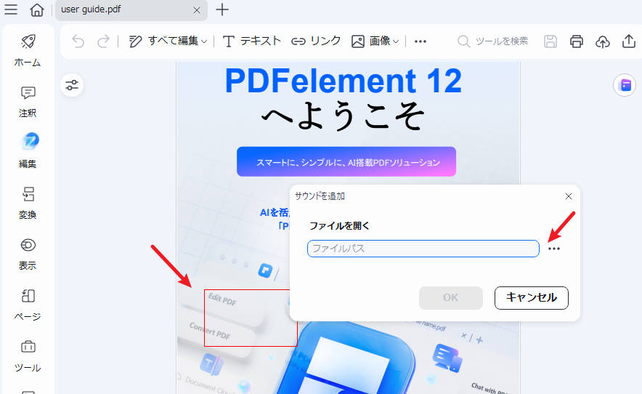Print the document

point(577,41)
